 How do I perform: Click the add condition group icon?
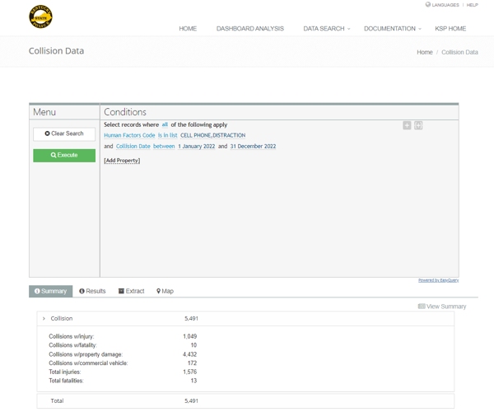click(418, 125)
